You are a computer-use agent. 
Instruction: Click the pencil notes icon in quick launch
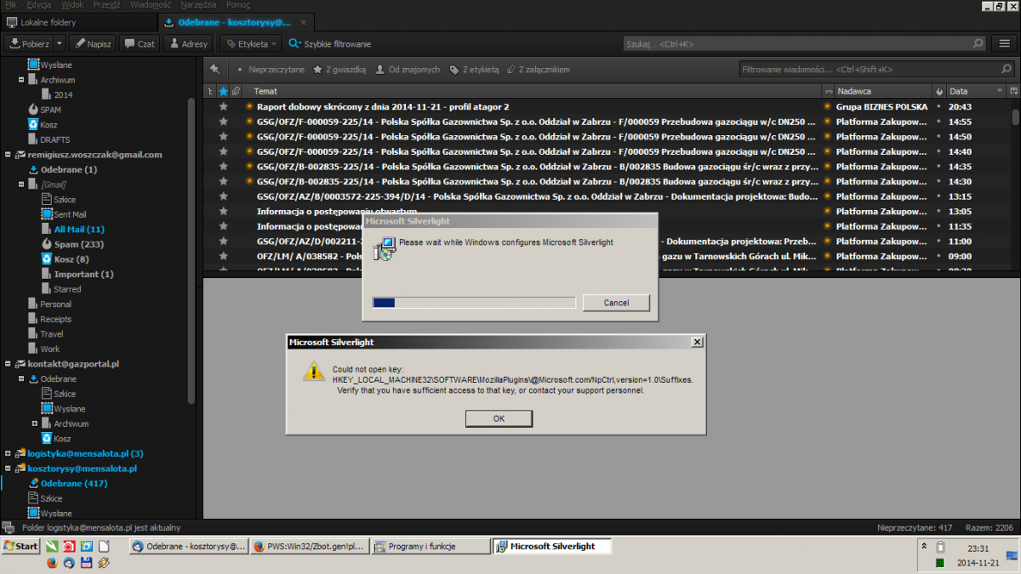pyautogui.click(x=104, y=562)
